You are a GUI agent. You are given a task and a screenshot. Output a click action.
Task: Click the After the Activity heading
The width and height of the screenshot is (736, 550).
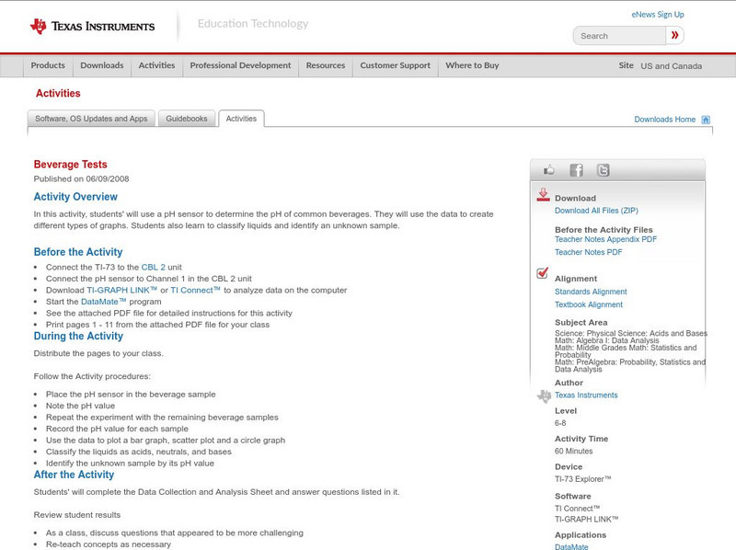[74, 475]
